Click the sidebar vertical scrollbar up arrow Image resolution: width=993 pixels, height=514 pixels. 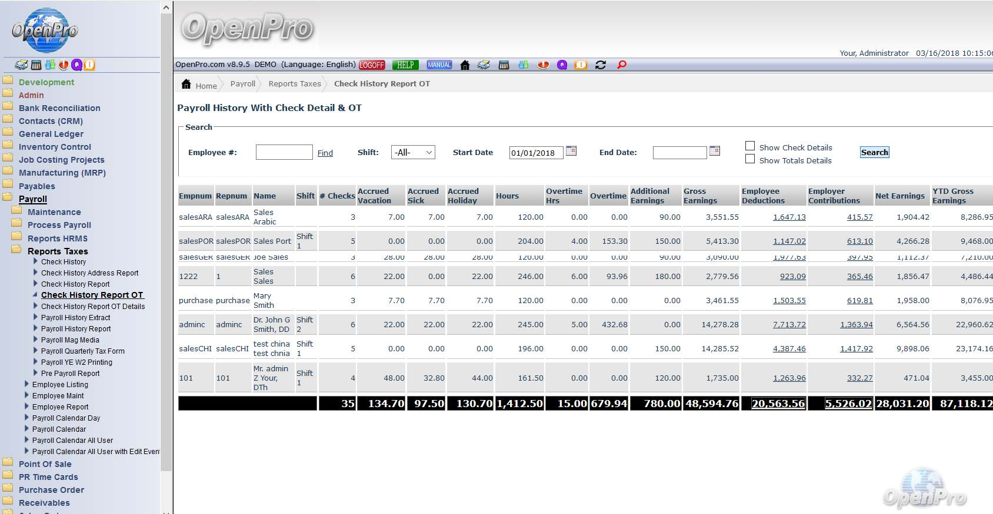[166, 8]
